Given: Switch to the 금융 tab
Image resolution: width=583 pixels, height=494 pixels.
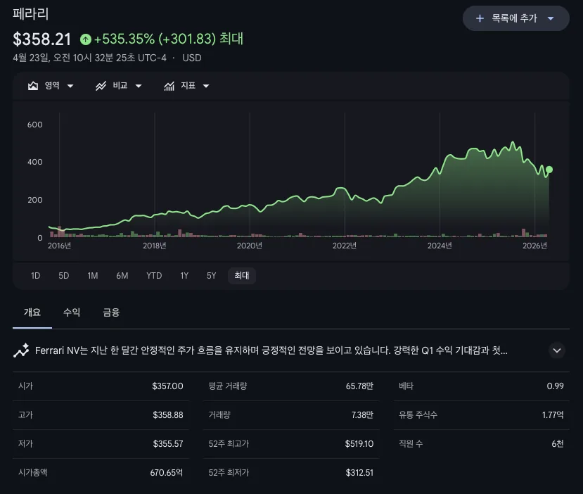Looking at the screenshot, I should (111, 312).
